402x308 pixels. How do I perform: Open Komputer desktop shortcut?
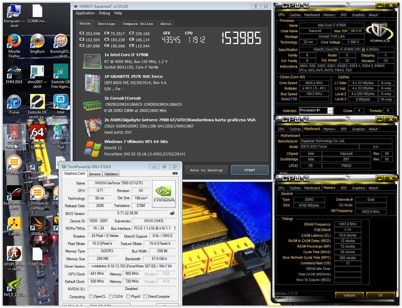14,16
